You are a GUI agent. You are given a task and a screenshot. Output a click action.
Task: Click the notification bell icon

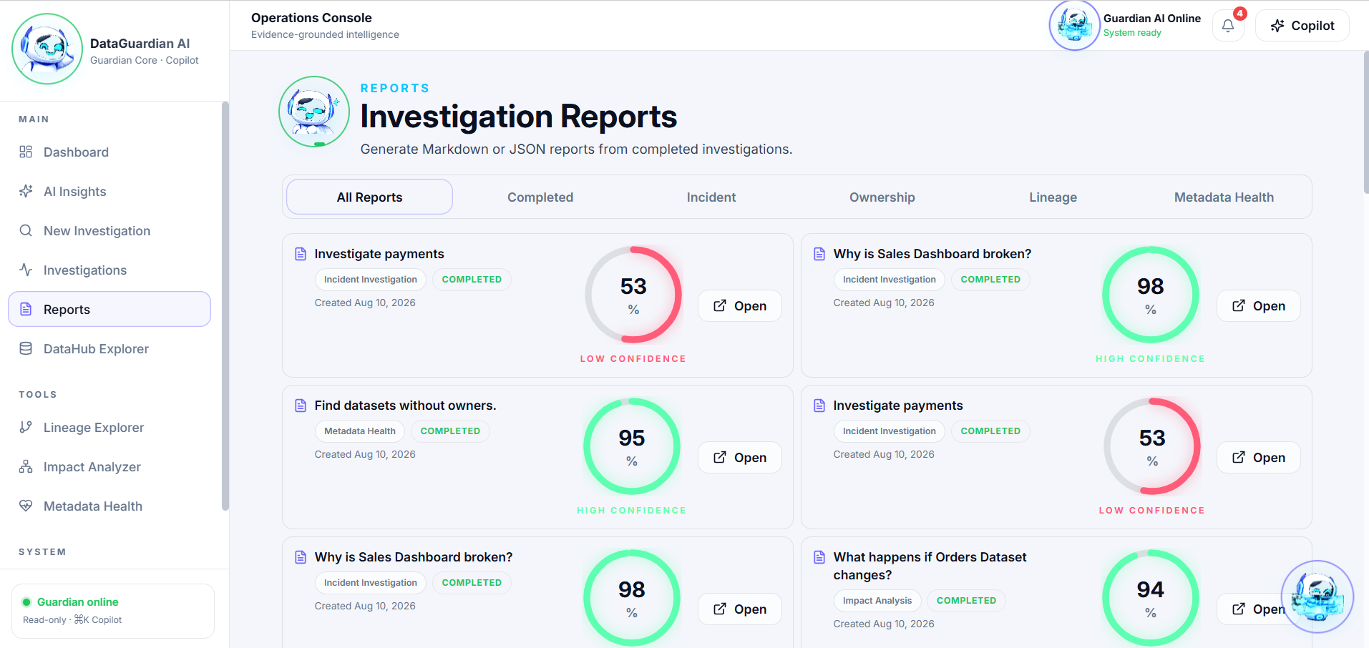pos(1228,26)
